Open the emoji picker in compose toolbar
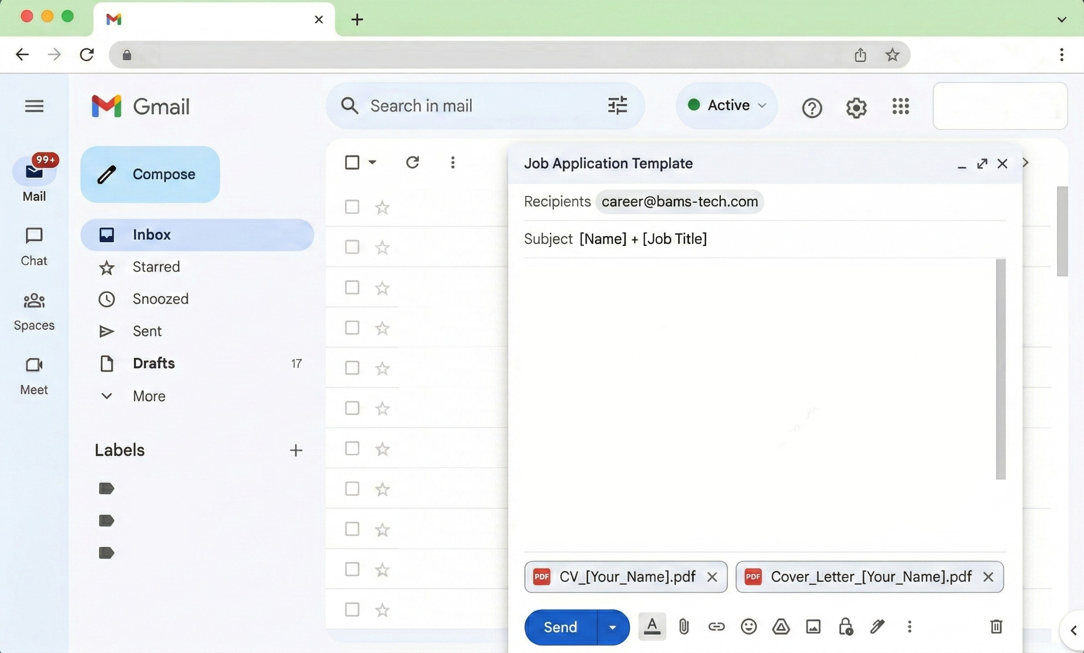The width and height of the screenshot is (1084, 653). (749, 626)
